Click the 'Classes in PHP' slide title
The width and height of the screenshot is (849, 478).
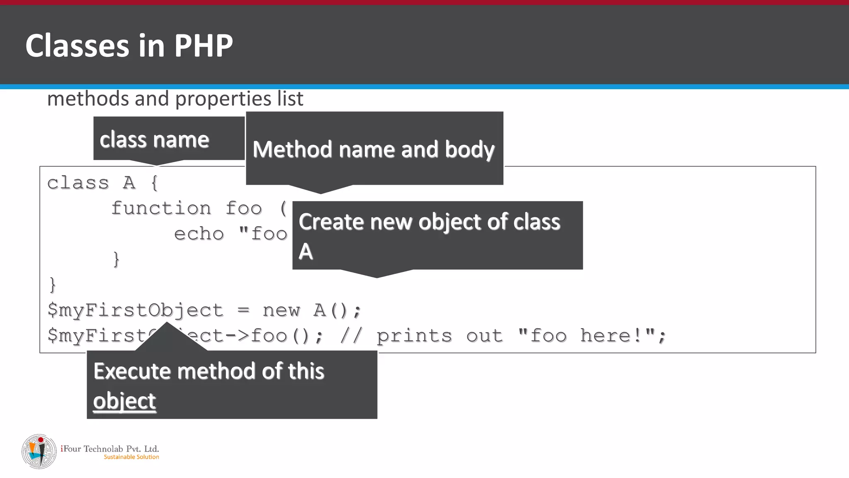click(129, 46)
